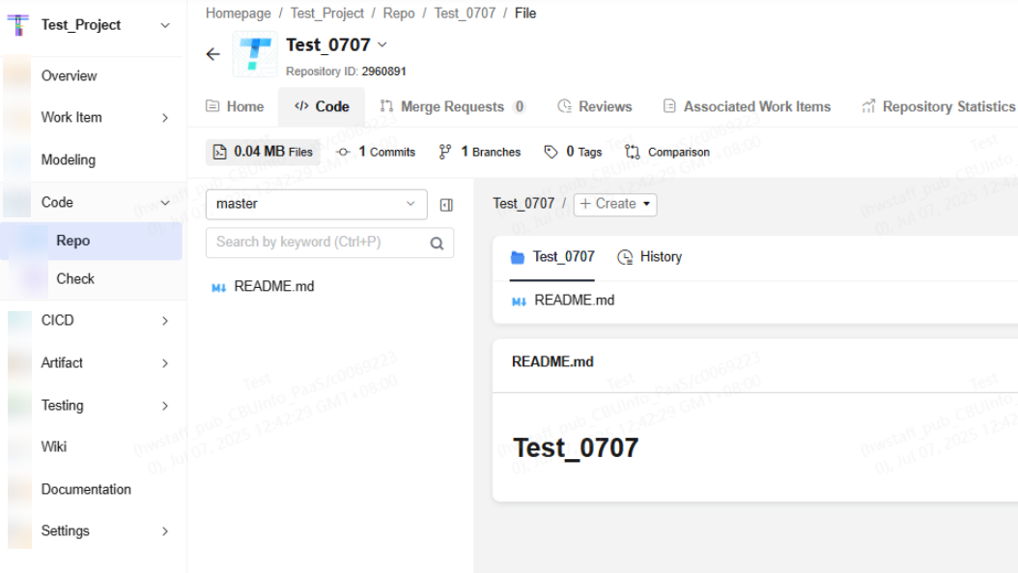Switch to Repository Statistics tab
The height and width of the screenshot is (573, 1018).
coord(938,106)
